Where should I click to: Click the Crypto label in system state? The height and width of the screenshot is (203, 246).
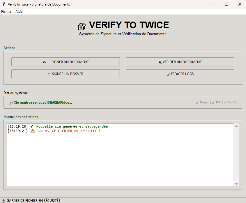point(205,102)
